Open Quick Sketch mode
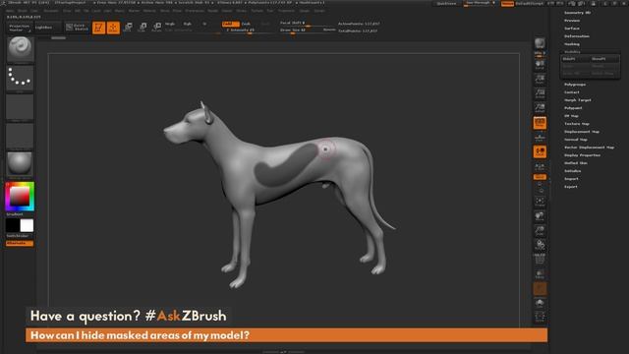The width and height of the screenshot is (629, 354). tap(77, 28)
